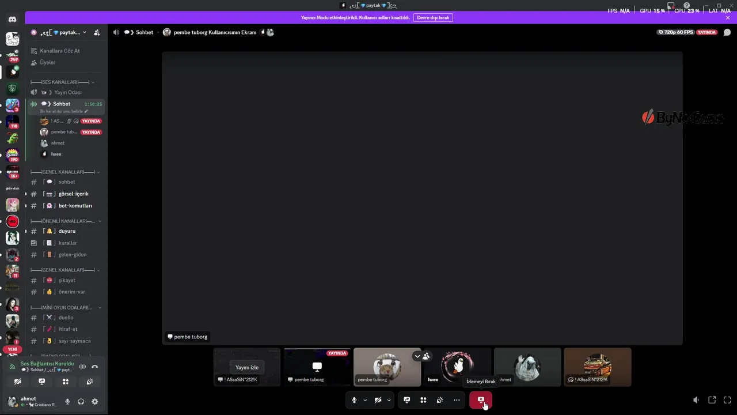
Task: Select ahmet participant tile
Action: 527,367
